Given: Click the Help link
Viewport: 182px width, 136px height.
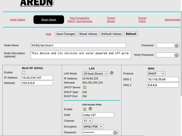Looking at the screenshot, I should tap(49, 34).
